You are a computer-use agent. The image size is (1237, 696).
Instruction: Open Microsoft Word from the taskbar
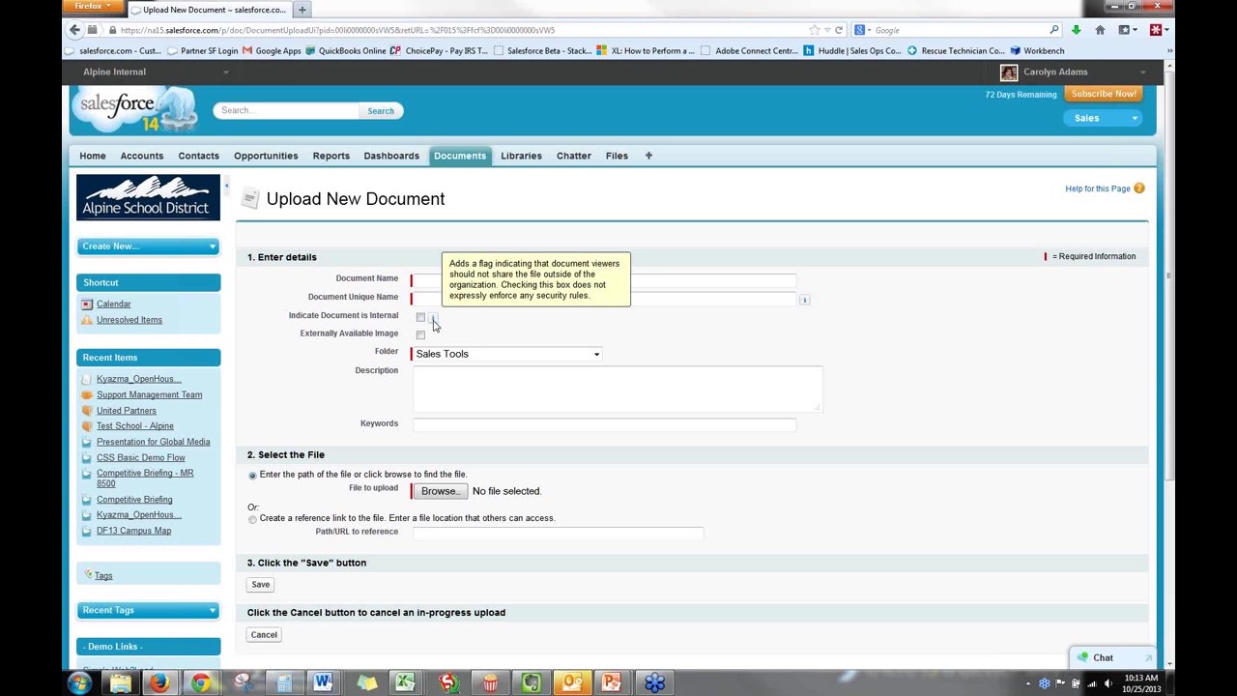coord(323,683)
